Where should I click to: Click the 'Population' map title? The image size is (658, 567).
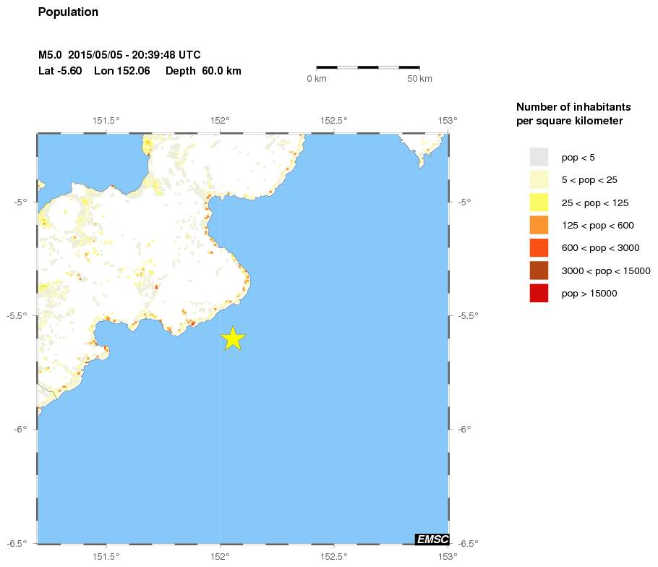(x=68, y=12)
